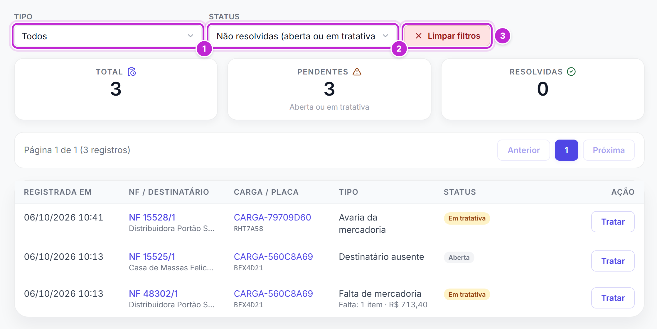Image resolution: width=657 pixels, height=329 pixels.
Task: Click Página 1 de 1 (3 registros) text
Action: [x=77, y=150]
